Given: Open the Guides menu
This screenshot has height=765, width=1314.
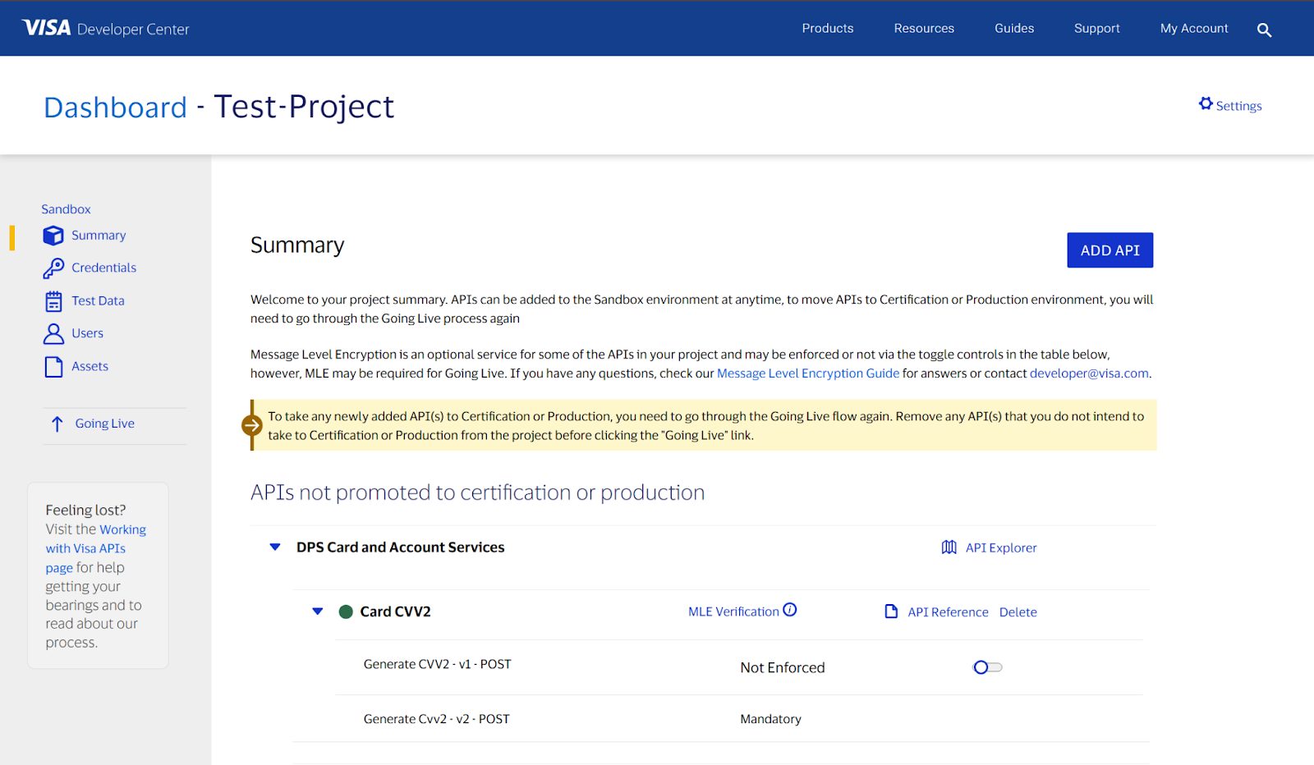Looking at the screenshot, I should point(1014,28).
